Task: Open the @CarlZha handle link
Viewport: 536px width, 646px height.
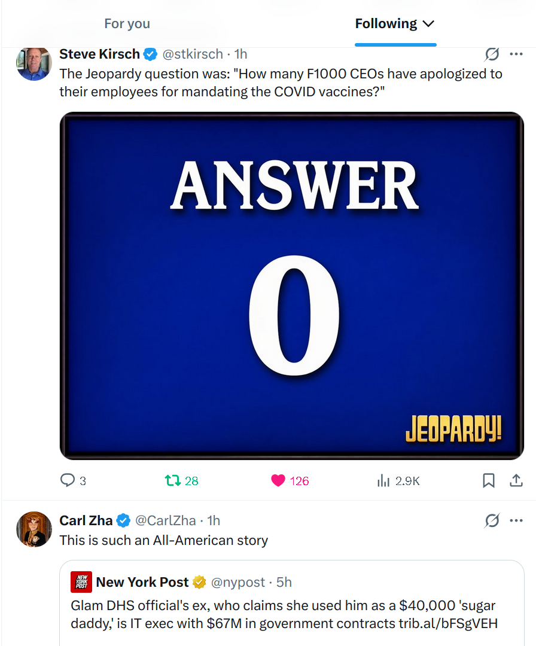Action: click(165, 521)
